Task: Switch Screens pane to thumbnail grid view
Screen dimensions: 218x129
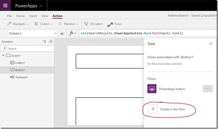Action: tap(51, 42)
